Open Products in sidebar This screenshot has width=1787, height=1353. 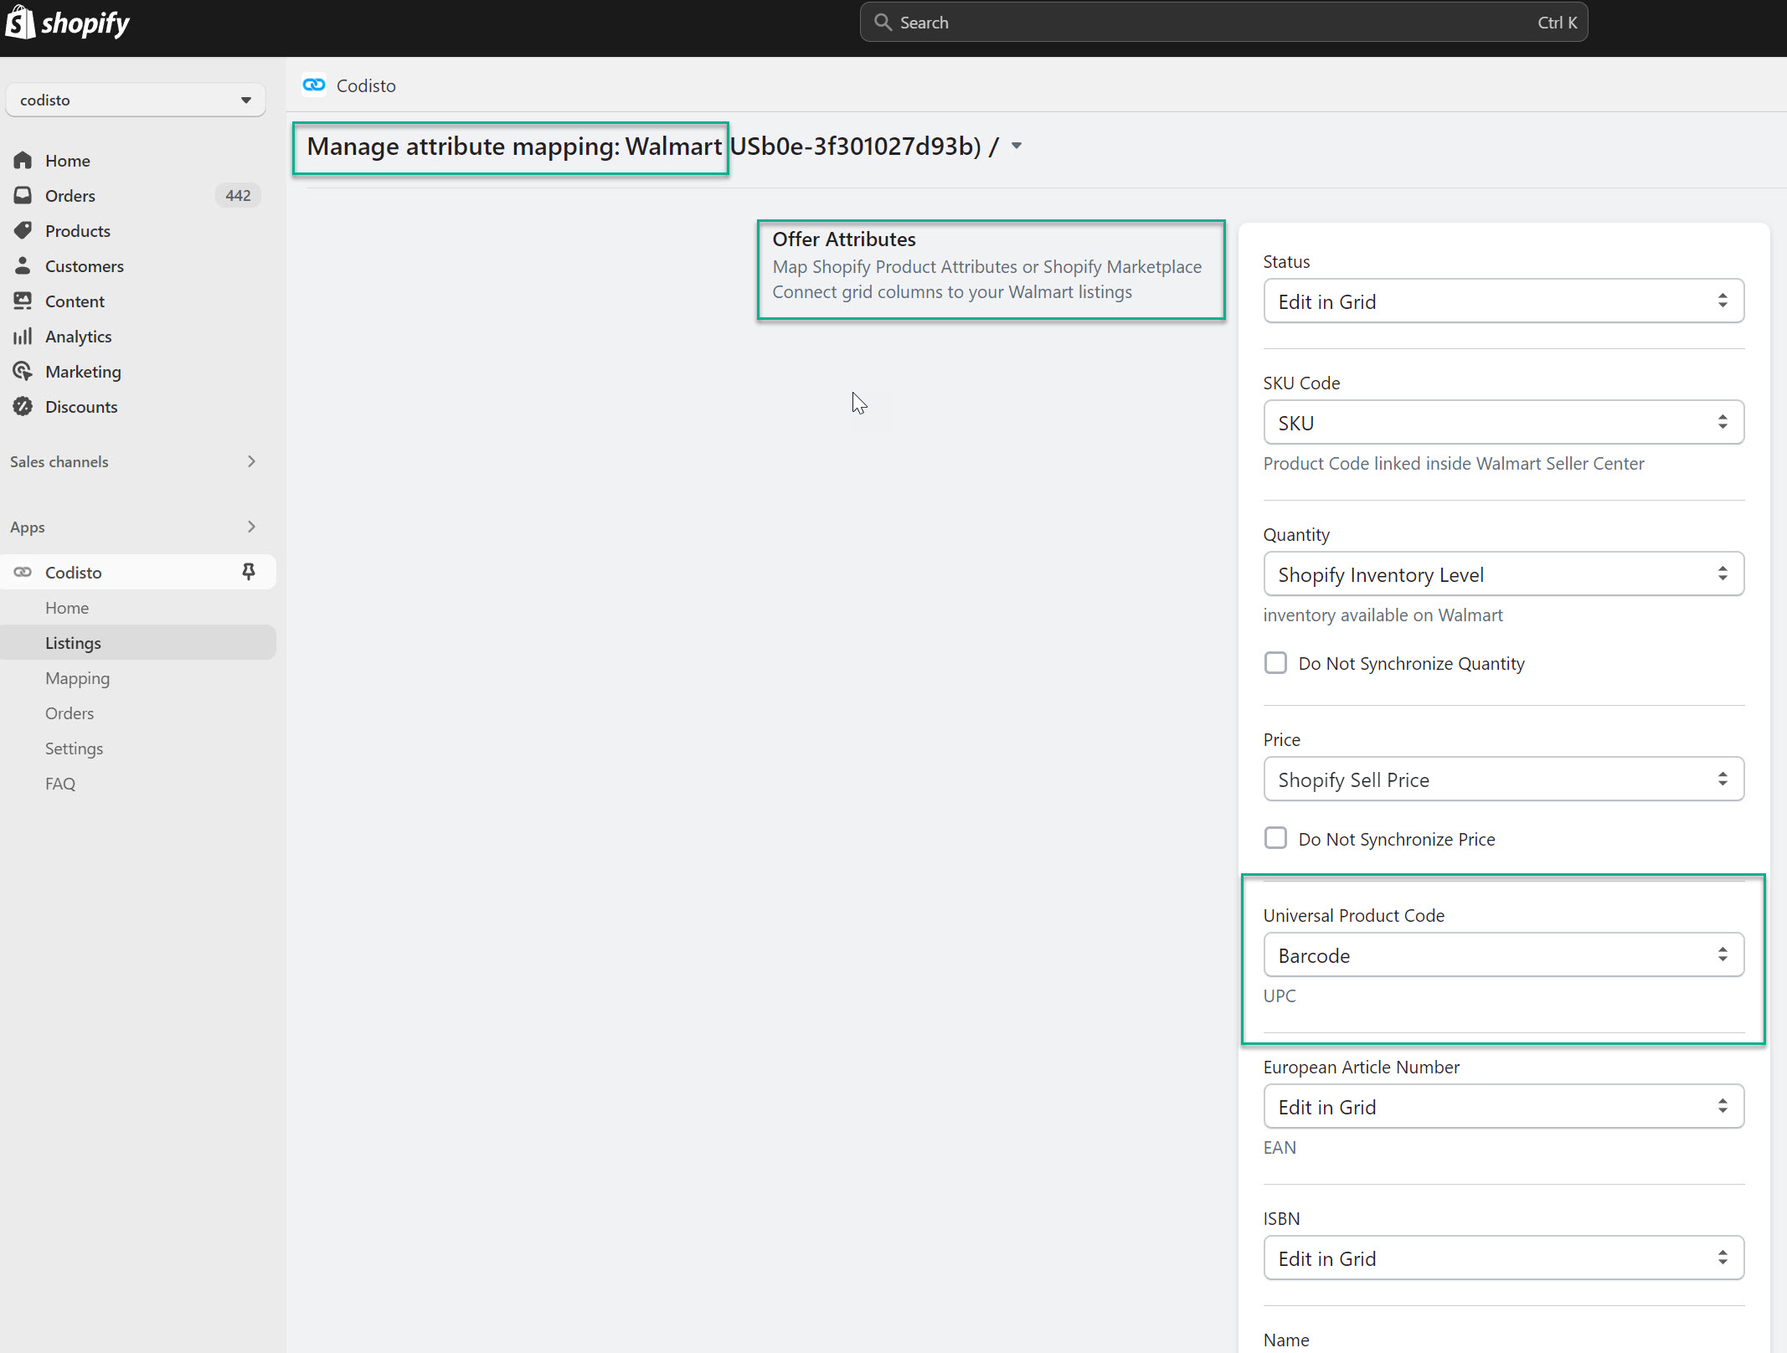pyautogui.click(x=78, y=230)
